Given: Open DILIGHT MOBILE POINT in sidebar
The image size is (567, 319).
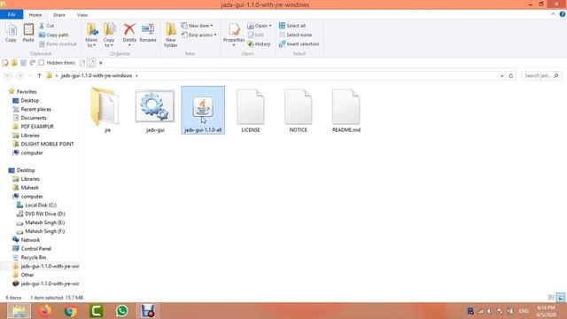Looking at the screenshot, I should coord(47,144).
